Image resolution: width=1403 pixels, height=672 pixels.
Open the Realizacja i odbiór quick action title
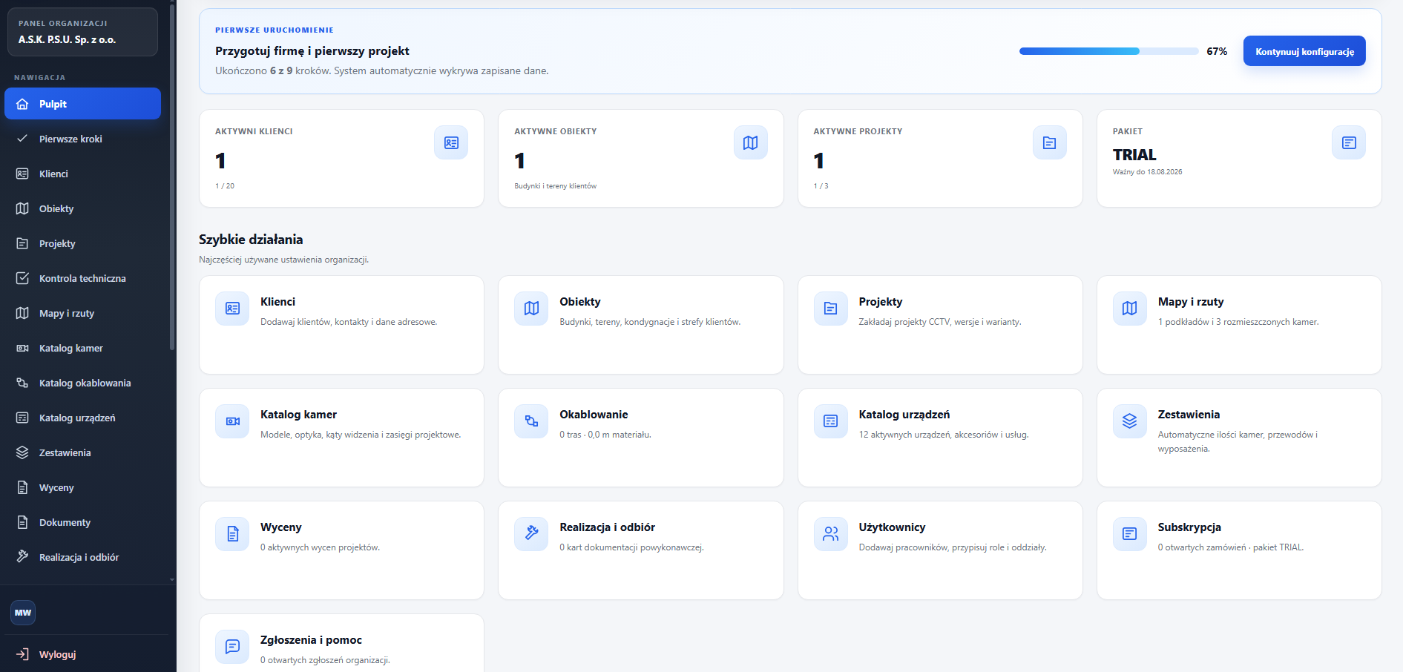(x=607, y=527)
